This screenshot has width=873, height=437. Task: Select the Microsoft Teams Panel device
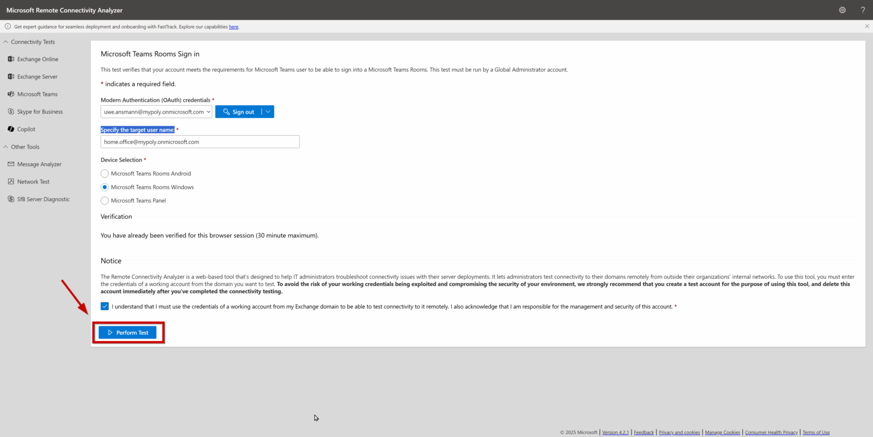point(105,201)
